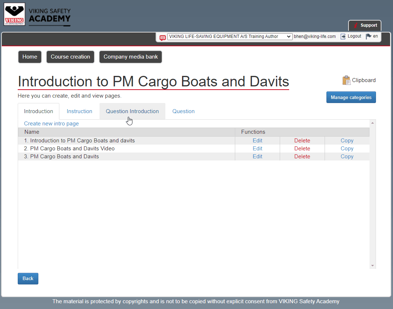The image size is (393, 309).
Task: Copy 'PM Cargo Boats and Davits Video' page
Action: point(347,149)
